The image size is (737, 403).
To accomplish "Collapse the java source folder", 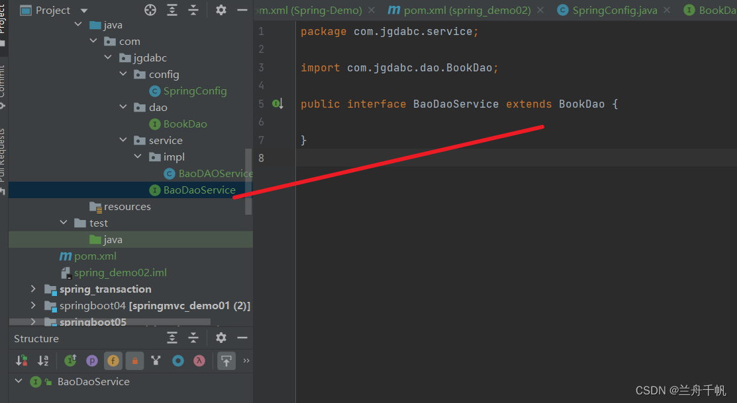I will (x=78, y=24).
